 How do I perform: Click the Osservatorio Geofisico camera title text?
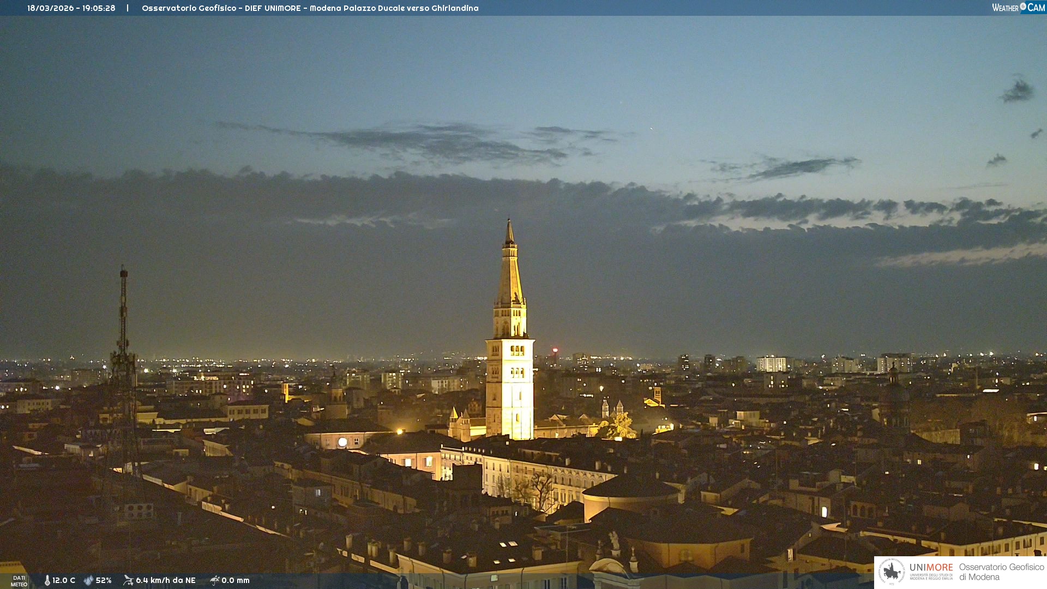coord(310,8)
